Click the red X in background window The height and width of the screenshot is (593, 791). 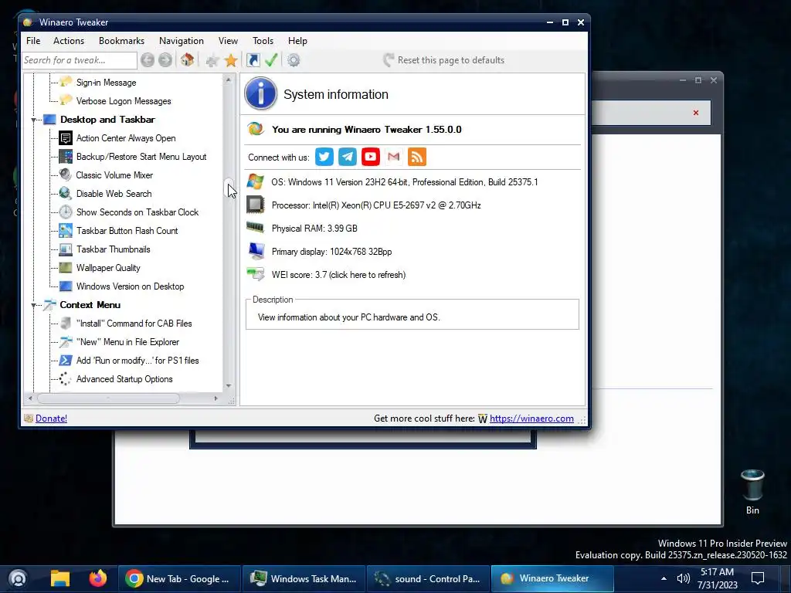pos(696,113)
